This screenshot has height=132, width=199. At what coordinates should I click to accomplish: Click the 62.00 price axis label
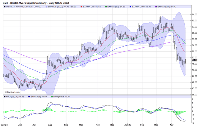[x=194, y=21]
